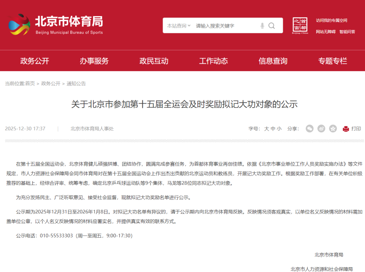Click the star favorites share icon
Viewport: 365px width, 272px height.
point(333,129)
